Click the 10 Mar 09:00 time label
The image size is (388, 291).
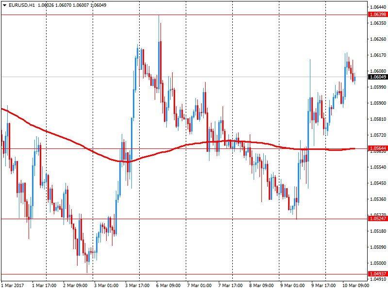(355, 285)
